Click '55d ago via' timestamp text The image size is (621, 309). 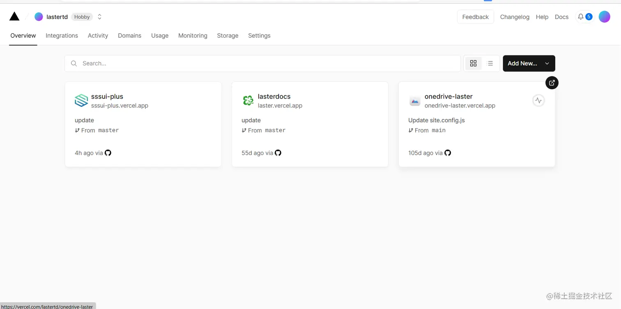(257, 153)
